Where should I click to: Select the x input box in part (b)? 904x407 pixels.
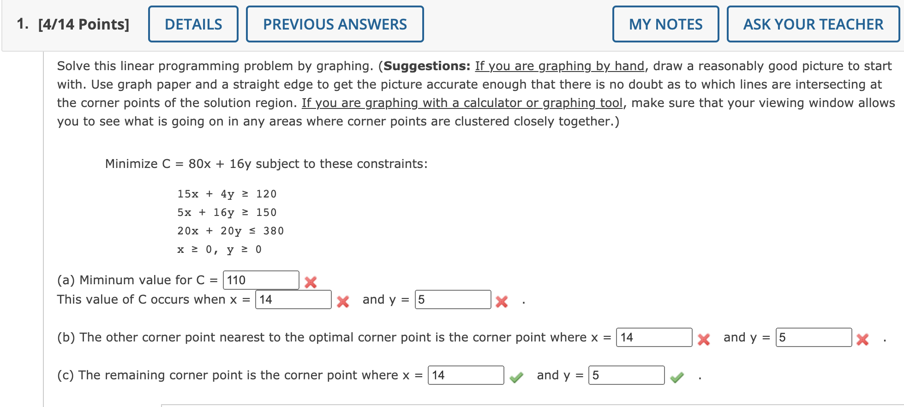tap(653, 338)
